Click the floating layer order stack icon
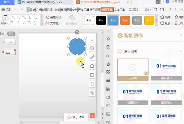Image resolution: width=184 pixels, height=124 pixels. pos(92,48)
